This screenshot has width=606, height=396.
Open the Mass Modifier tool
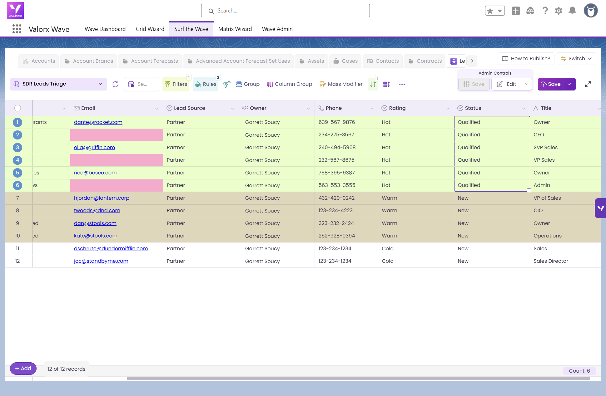click(341, 84)
